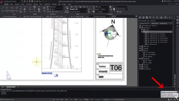
Task: Toggle Grid in status bar
Action: coord(58,100)
